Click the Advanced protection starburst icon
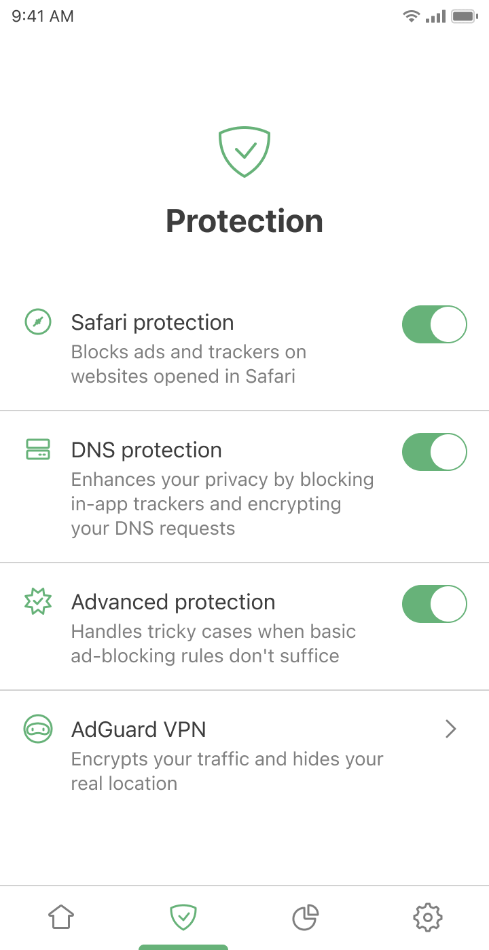 tap(38, 602)
